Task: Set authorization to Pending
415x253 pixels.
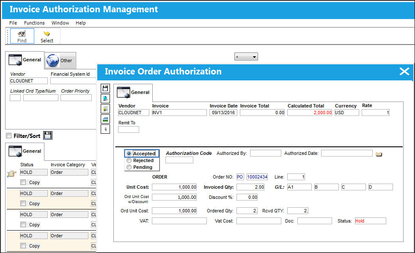Action: (129, 167)
